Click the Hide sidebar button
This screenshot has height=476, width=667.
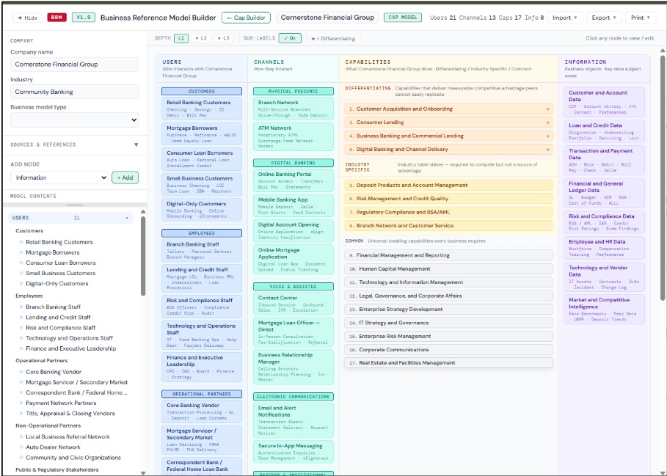tap(27, 18)
